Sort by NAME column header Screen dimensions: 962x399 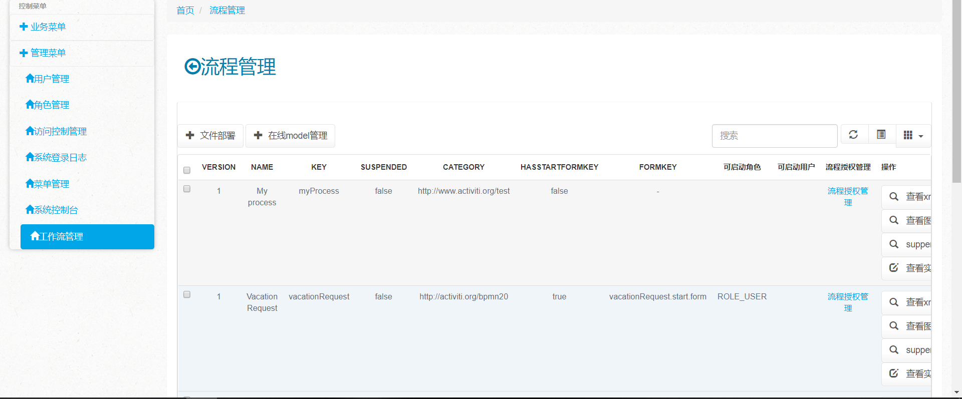[x=262, y=167]
